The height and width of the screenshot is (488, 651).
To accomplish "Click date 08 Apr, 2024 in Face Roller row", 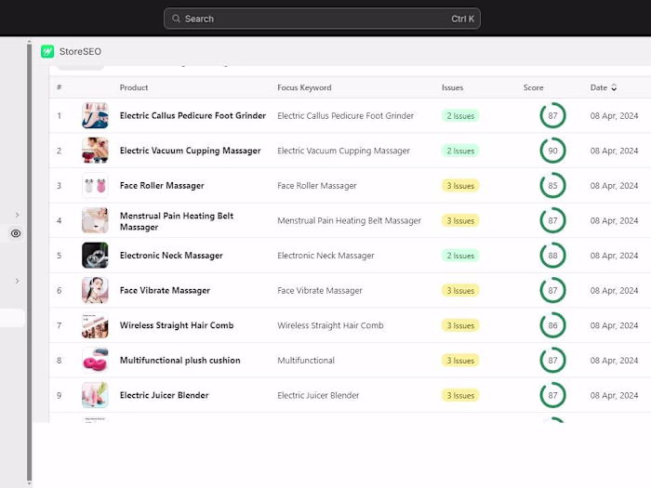I will point(614,186).
